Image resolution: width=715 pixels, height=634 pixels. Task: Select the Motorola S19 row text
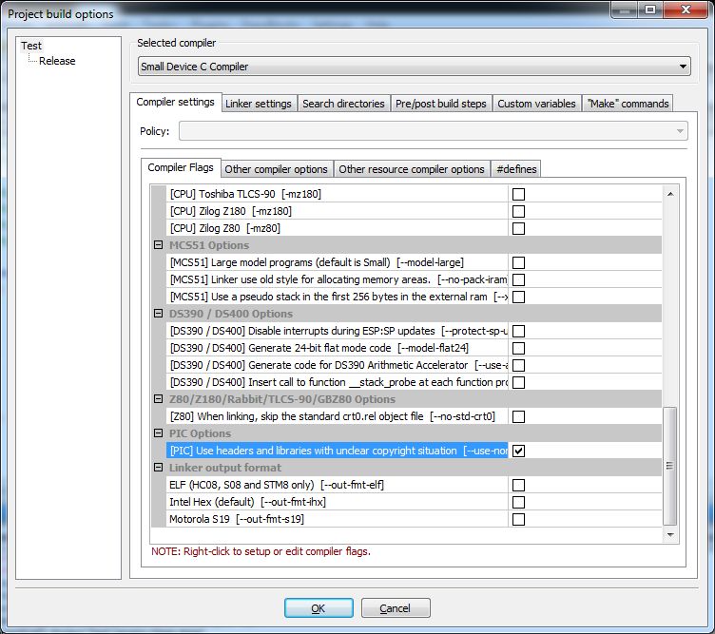[x=237, y=519]
